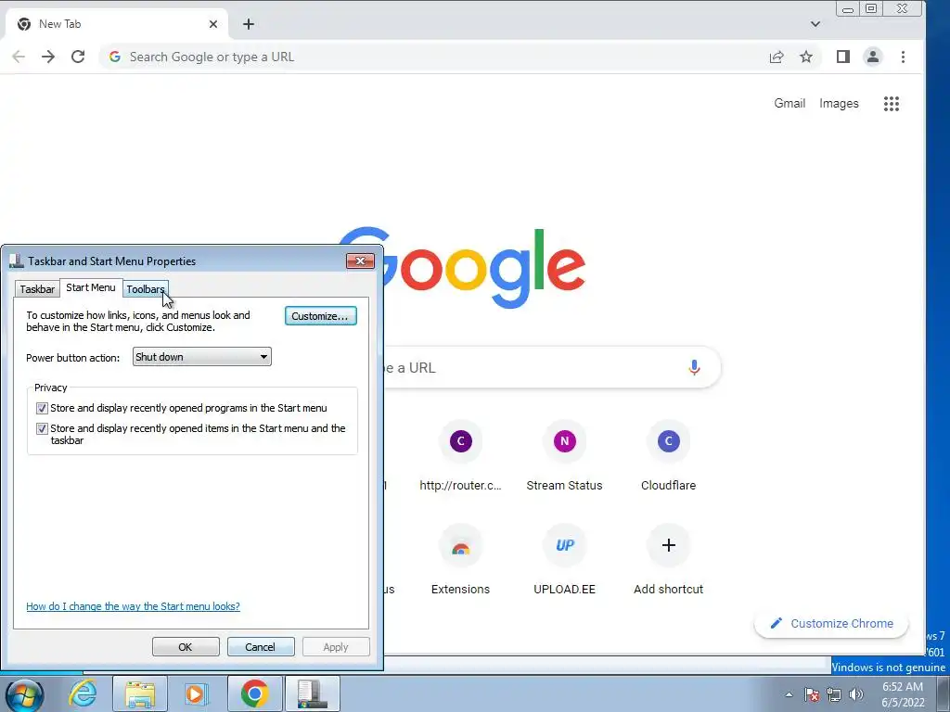
Task: Close Taskbar and Start Menu Properties dialog
Action: pos(361,261)
